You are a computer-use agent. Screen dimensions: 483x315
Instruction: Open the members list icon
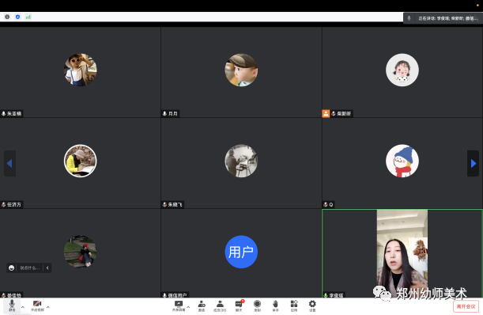click(220, 306)
